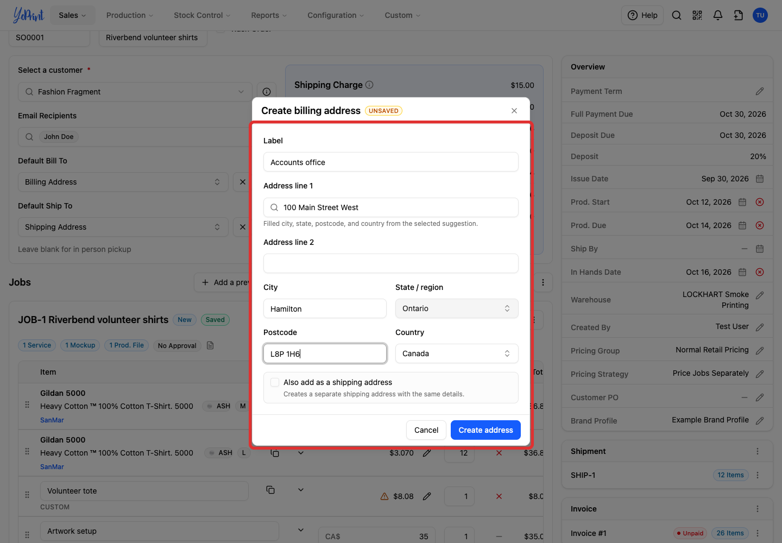Click the Create address button

point(485,430)
